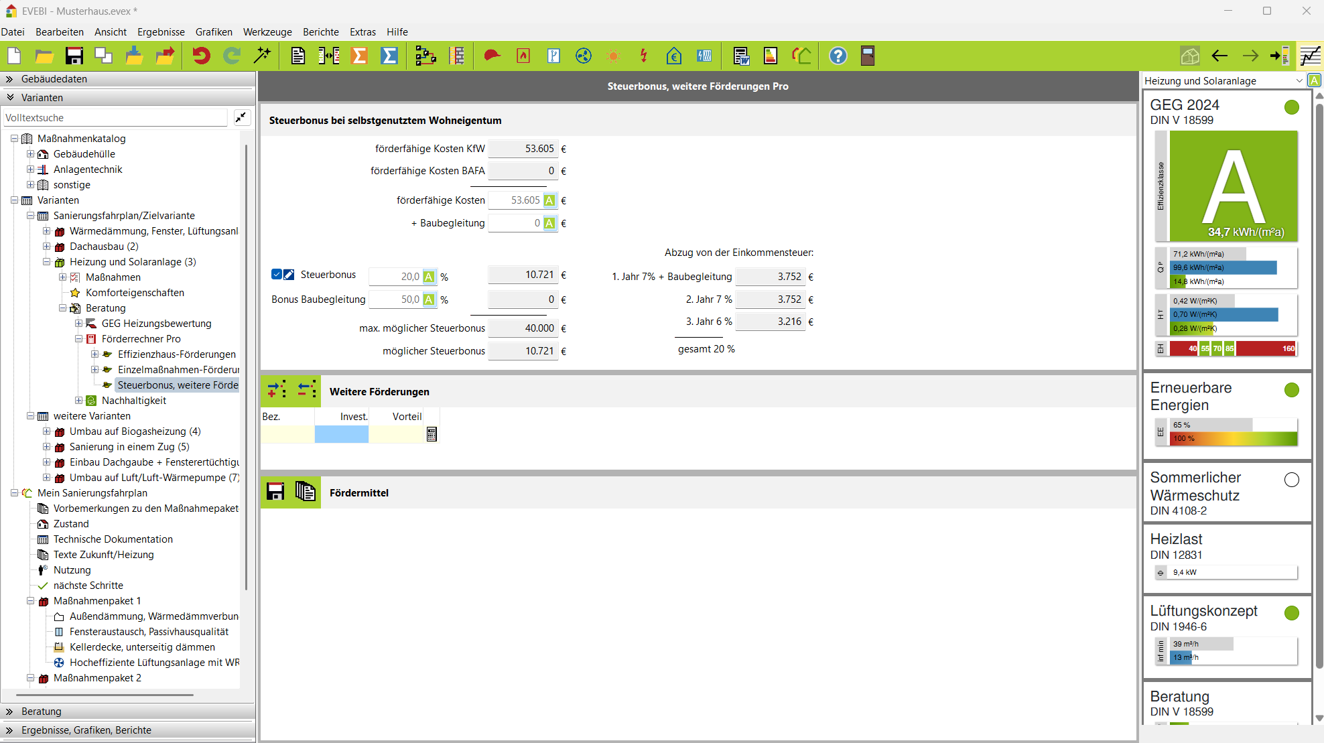This screenshot has height=743, width=1324.
Task: Open the Werkzeuge menu
Action: (x=267, y=31)
